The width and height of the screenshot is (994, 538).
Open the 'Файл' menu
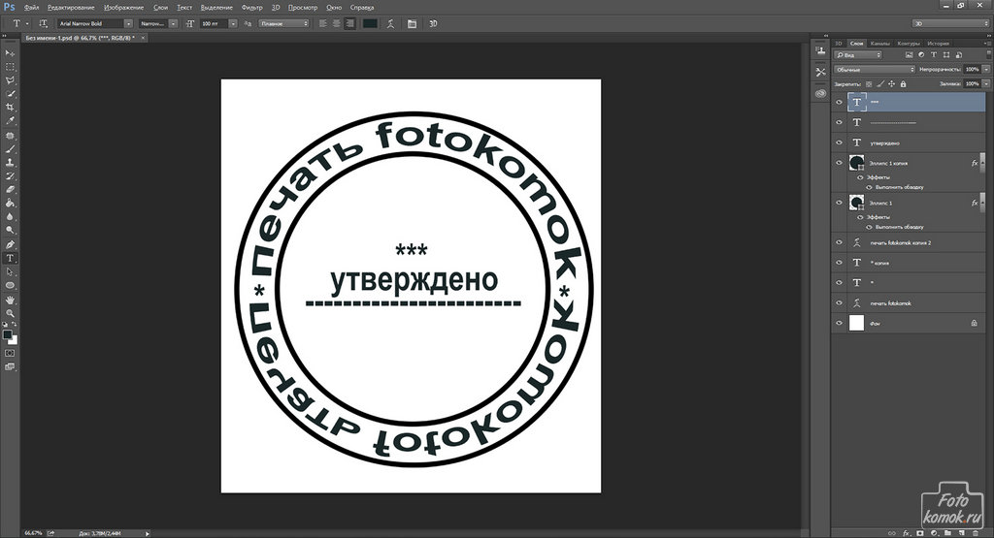pos(31,8)
